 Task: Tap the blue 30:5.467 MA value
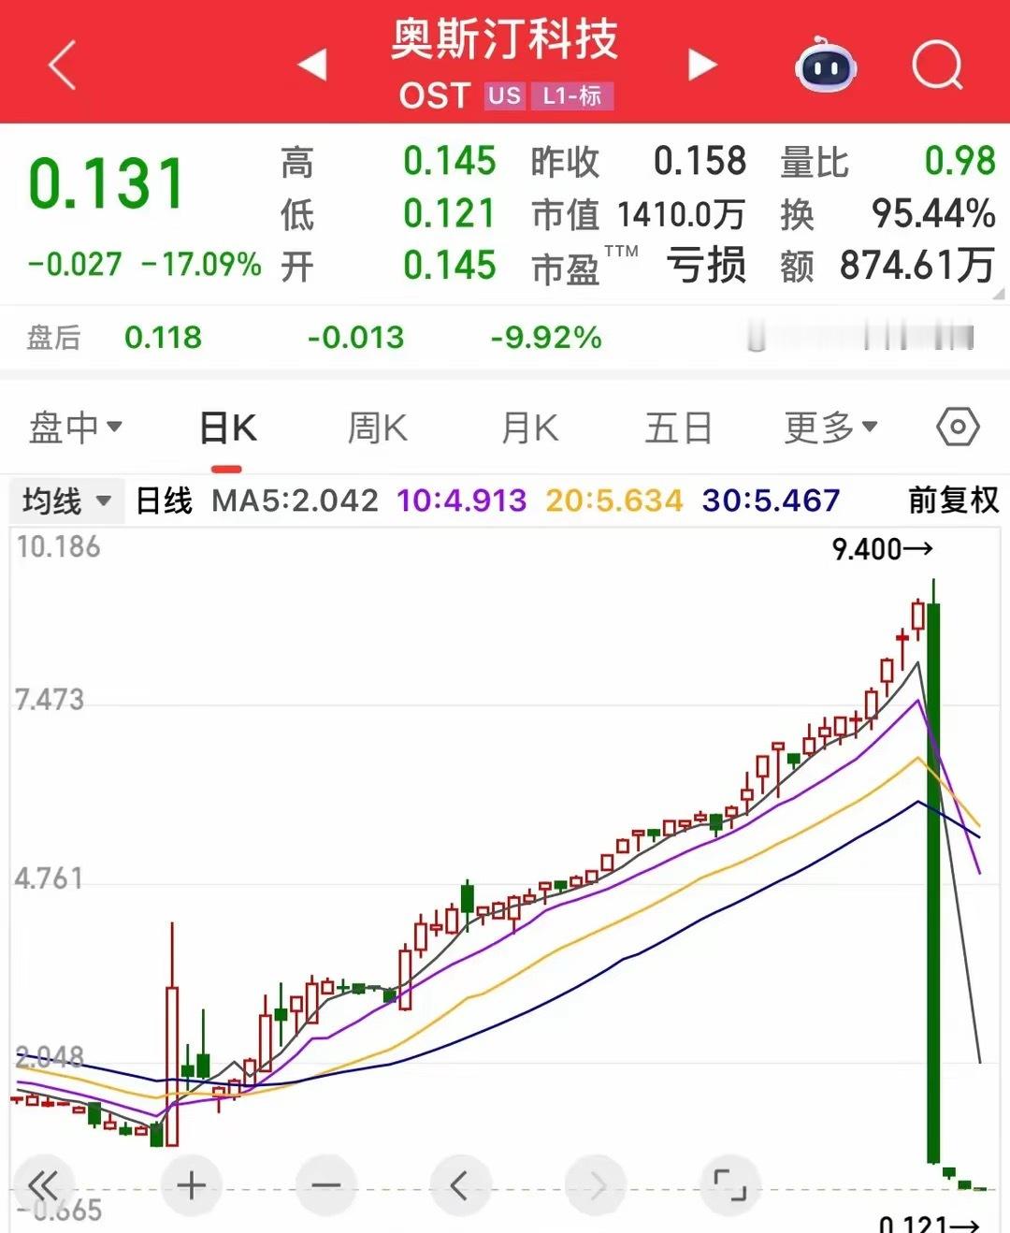point(772,500)
